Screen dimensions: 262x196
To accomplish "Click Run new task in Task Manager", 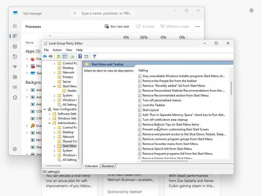I will [117, 27].
